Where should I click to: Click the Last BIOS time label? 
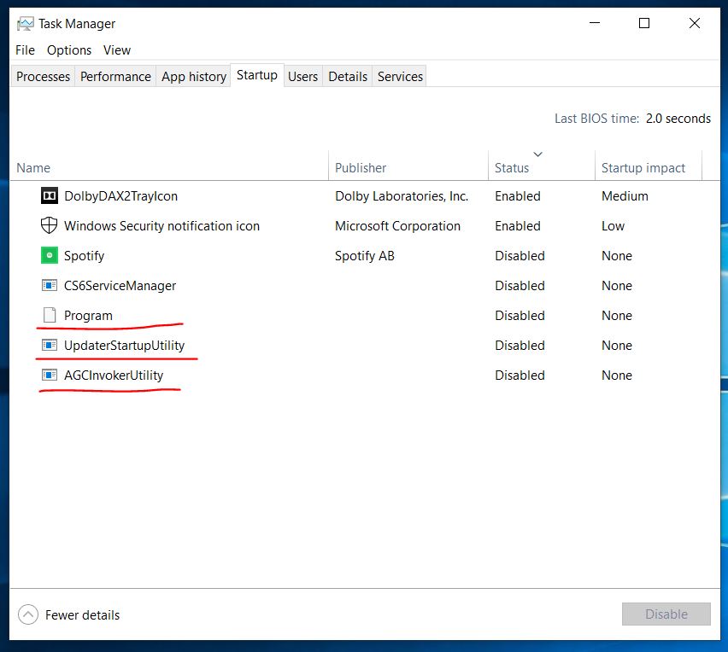coord(596,119)
